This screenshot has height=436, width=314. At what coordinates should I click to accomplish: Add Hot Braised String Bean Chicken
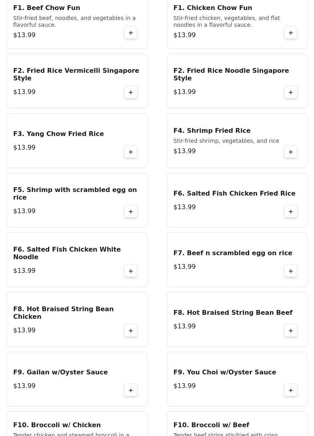point(131,331)
